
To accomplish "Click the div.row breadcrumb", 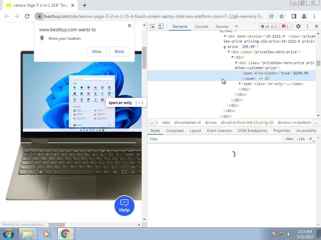I will click(x=211, y=122).
